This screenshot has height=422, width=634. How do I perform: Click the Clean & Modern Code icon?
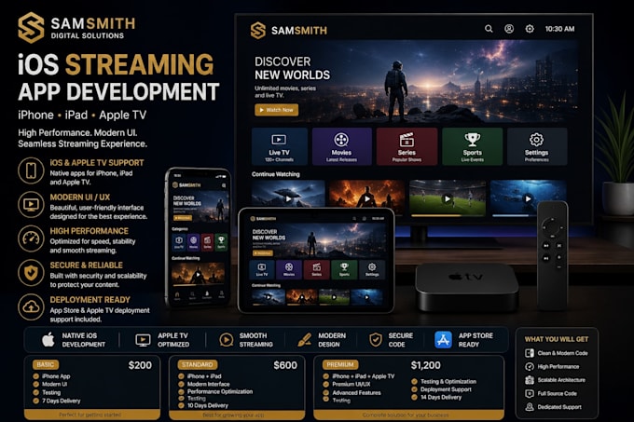(530, 353)
